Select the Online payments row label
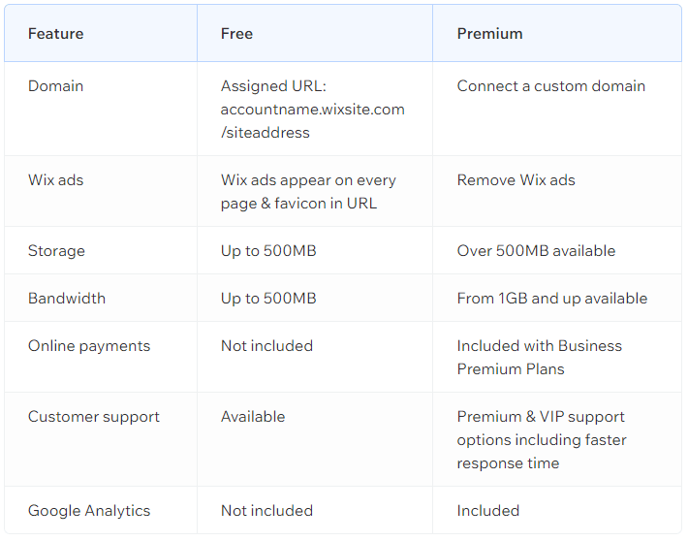The image size is (688, 541). (89, 346)
